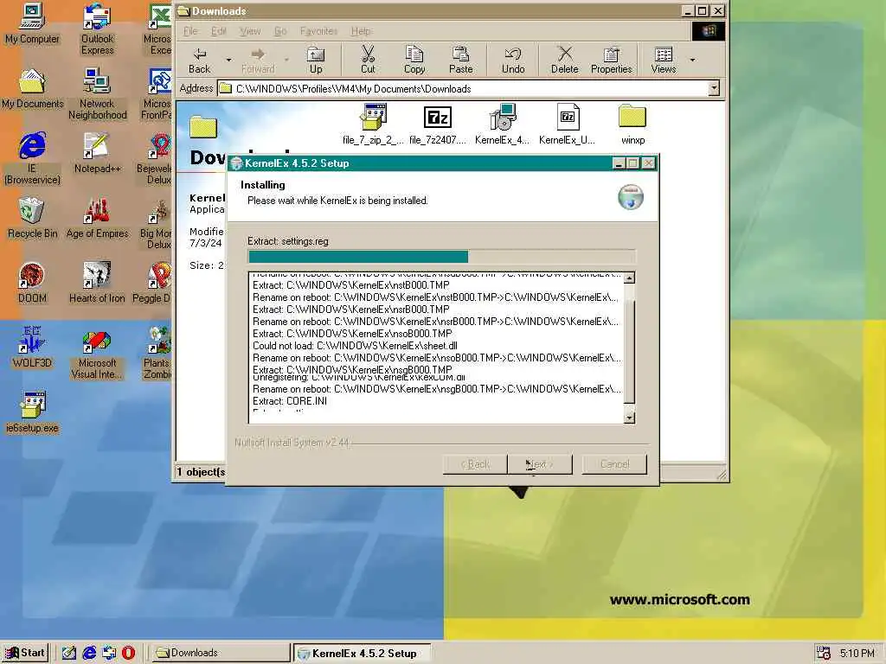This screenshot has width=886, height=664.
Task: Click the install log scroll down arrow
Action: point(630,418)
